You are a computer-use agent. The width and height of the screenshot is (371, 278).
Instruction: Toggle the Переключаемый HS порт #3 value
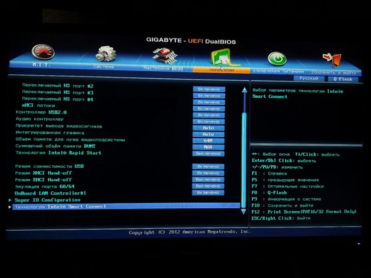click(209, 96)
